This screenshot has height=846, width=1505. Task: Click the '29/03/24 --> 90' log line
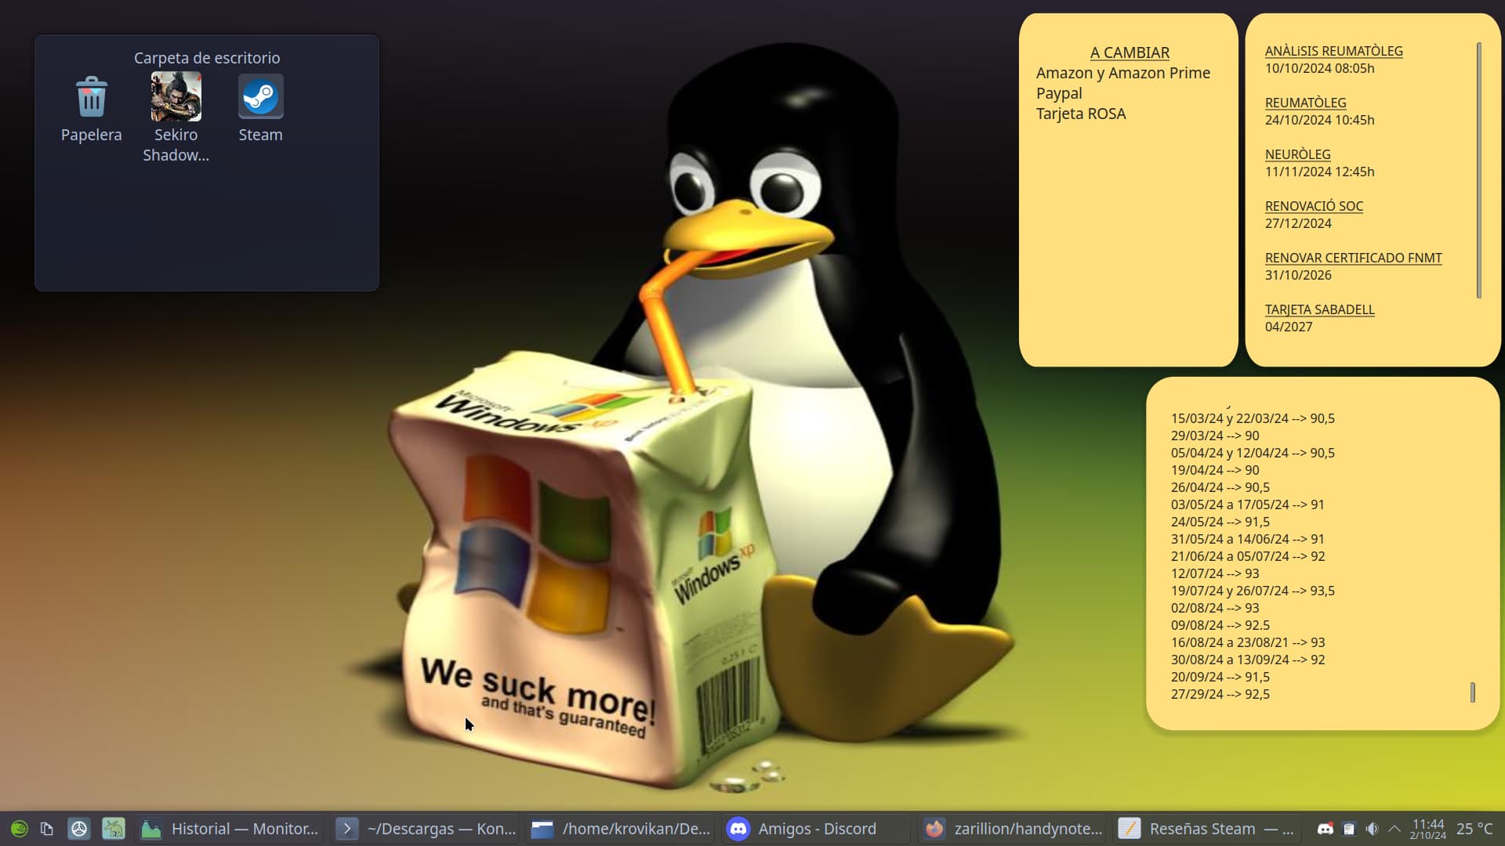[1215, 436]
